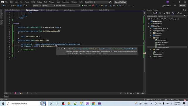Open Properties wrench icon in Solution Explorer
Screen dimensions: 188x106
178,13
